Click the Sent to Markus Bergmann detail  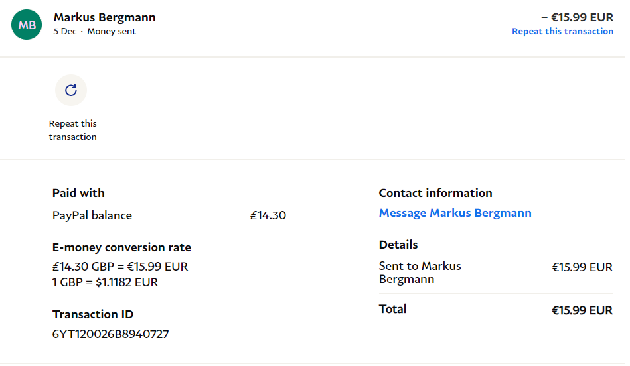[420, 273]
